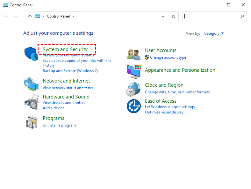The image size is (251, 189).
Task: Expand the address bar history dropdown
Action: [163, 16]
